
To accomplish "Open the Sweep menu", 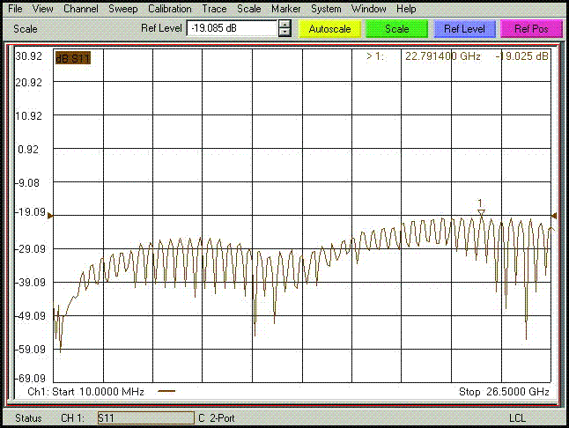I will [123, 8].
